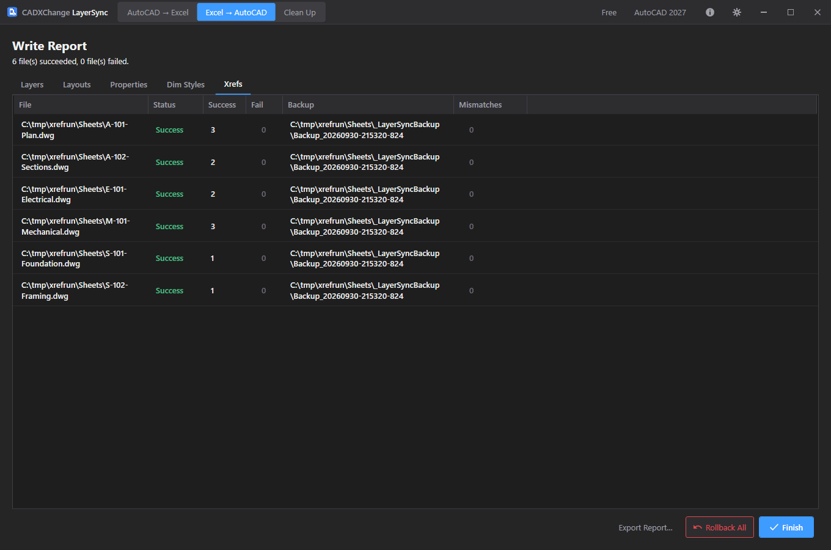This screenshot has height=550, width=831.
Task: Sort by the Status column header
Action: point(175,105)
